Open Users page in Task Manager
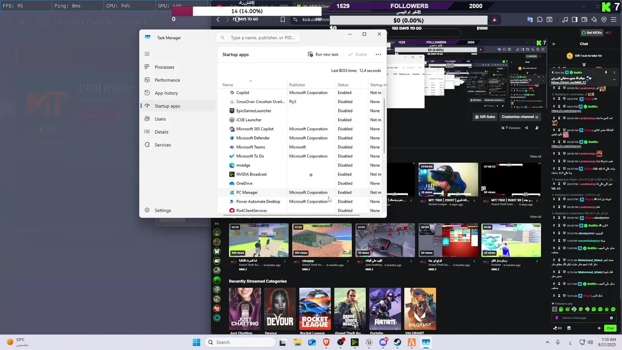Image resolution: width=622 pixels, height=350 pixels. pos(178,119)
